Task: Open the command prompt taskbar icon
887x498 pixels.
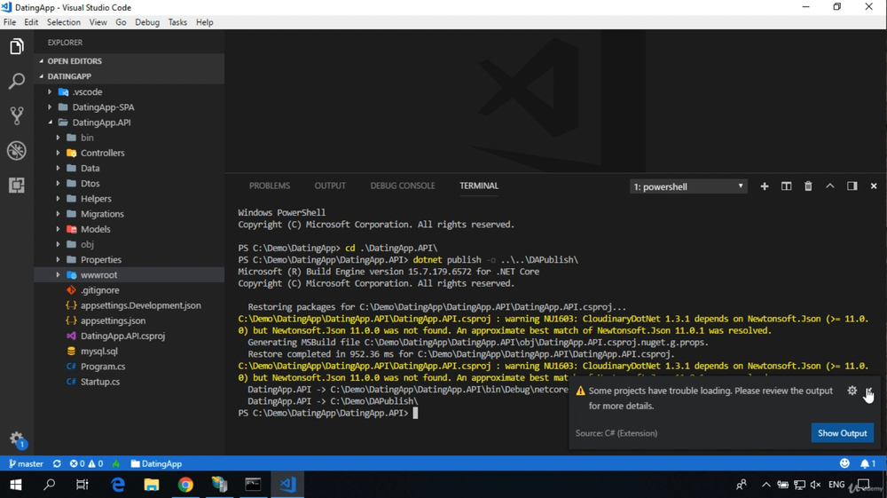Action: (x=253, y=485)
